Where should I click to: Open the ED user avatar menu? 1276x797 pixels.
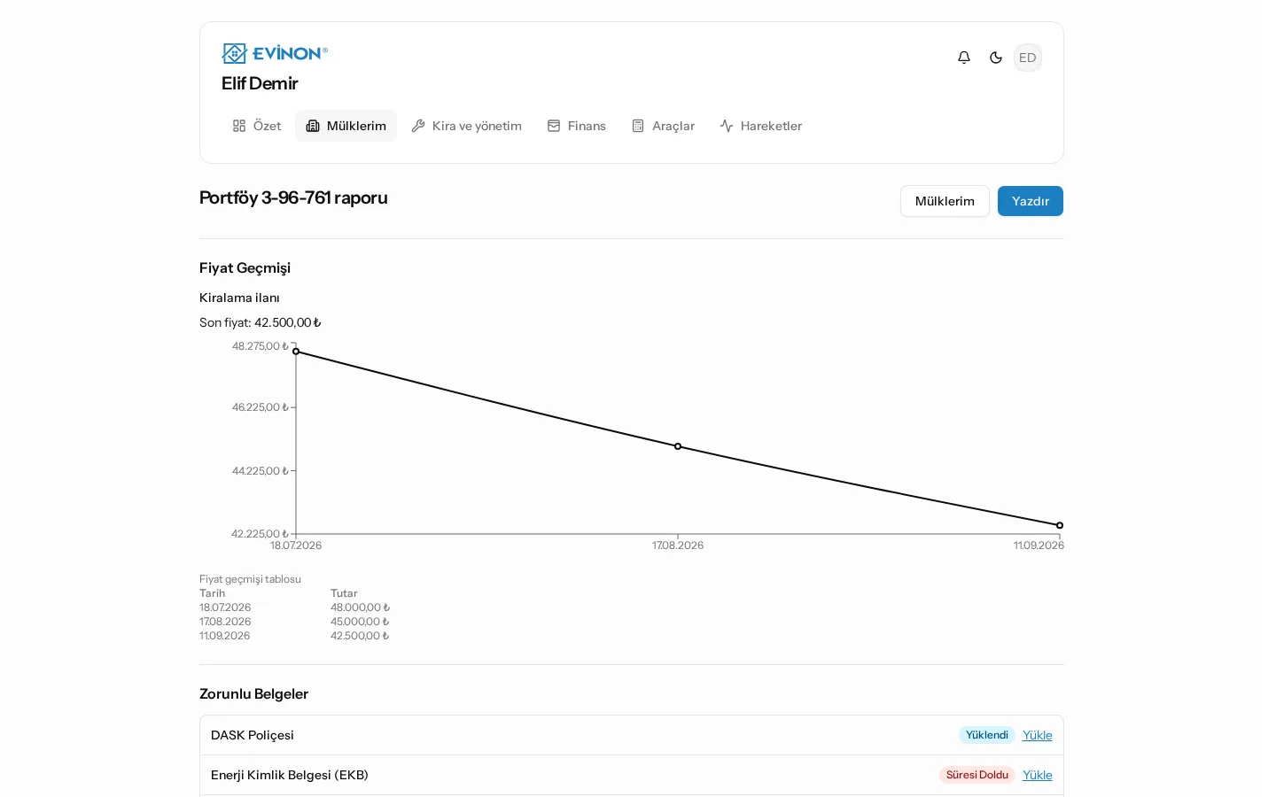[1028, 58]
